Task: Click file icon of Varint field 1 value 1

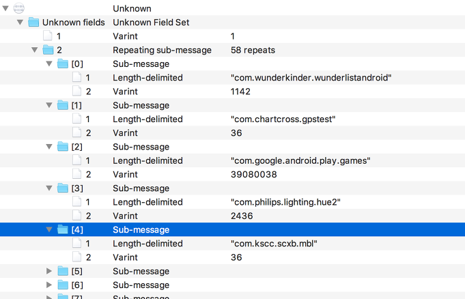Action: [x=47, y=36]
